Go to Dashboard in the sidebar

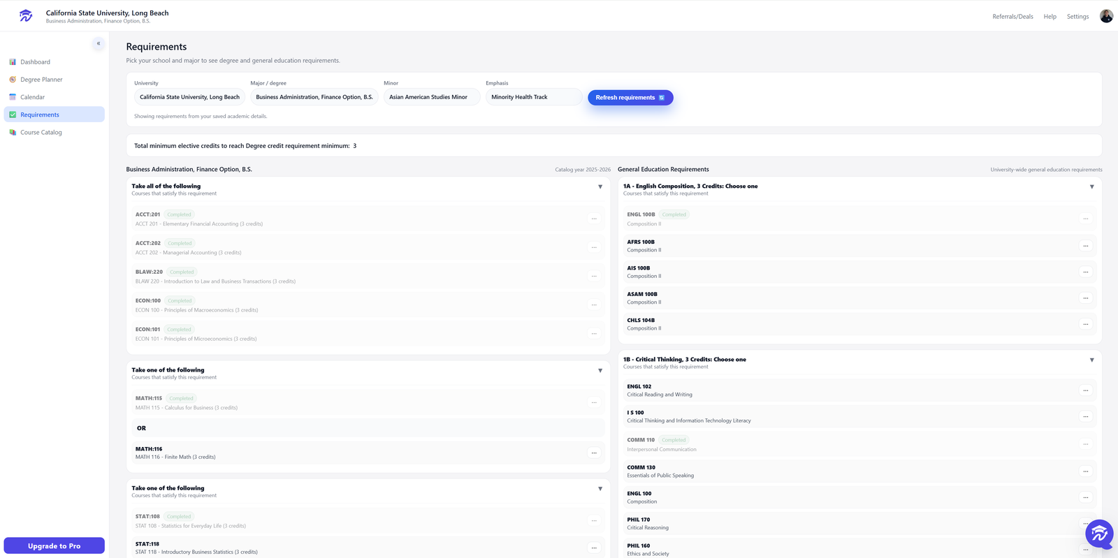tap(55, 62)
